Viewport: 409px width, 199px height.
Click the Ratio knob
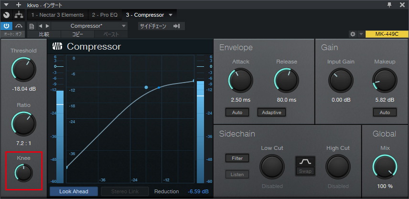(24, 124)
